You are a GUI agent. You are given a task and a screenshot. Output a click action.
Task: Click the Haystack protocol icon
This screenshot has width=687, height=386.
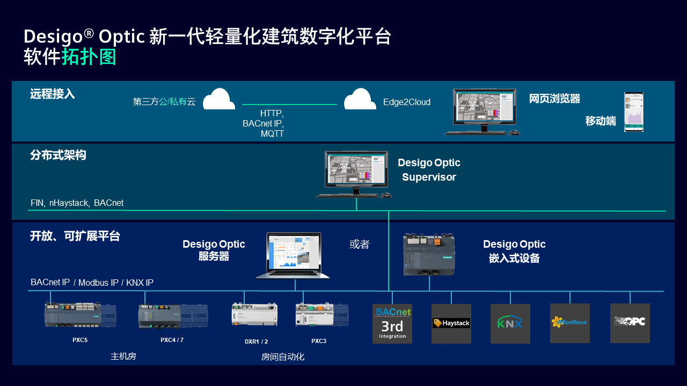pyautogui.click(x=451, y=324)
